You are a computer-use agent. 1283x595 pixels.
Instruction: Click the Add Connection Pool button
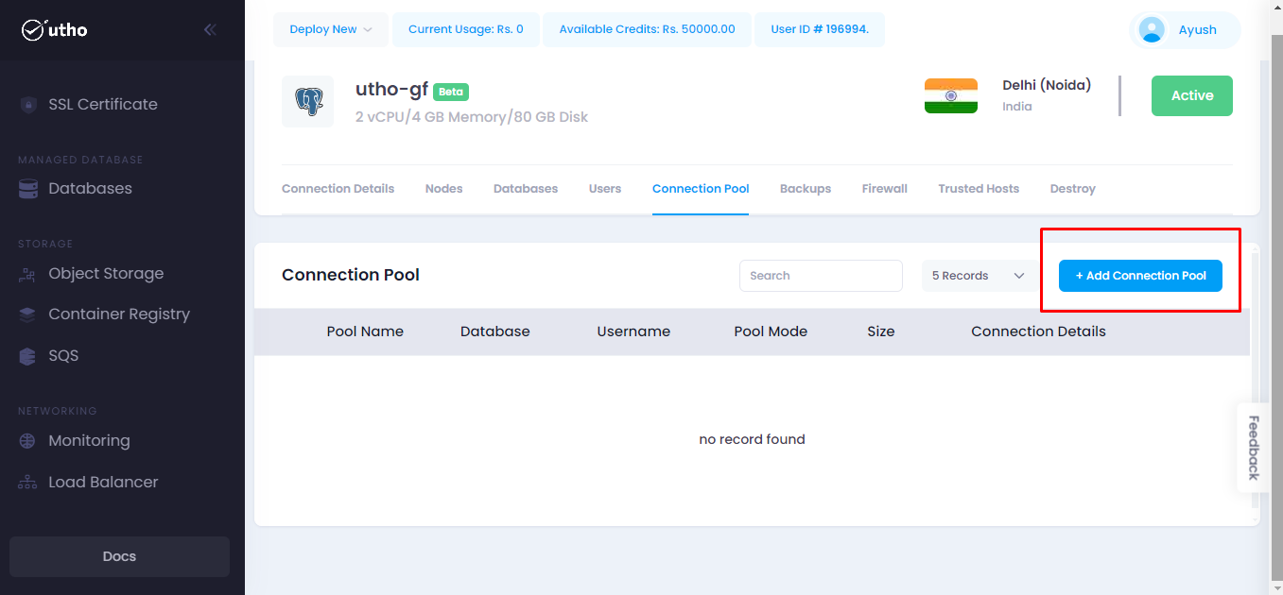click(x=1140, y=276)
